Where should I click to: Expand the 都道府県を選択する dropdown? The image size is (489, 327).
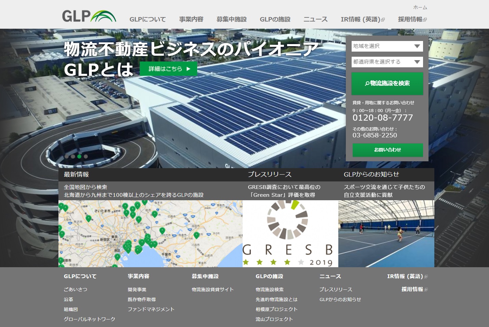[x=387, y=62]
